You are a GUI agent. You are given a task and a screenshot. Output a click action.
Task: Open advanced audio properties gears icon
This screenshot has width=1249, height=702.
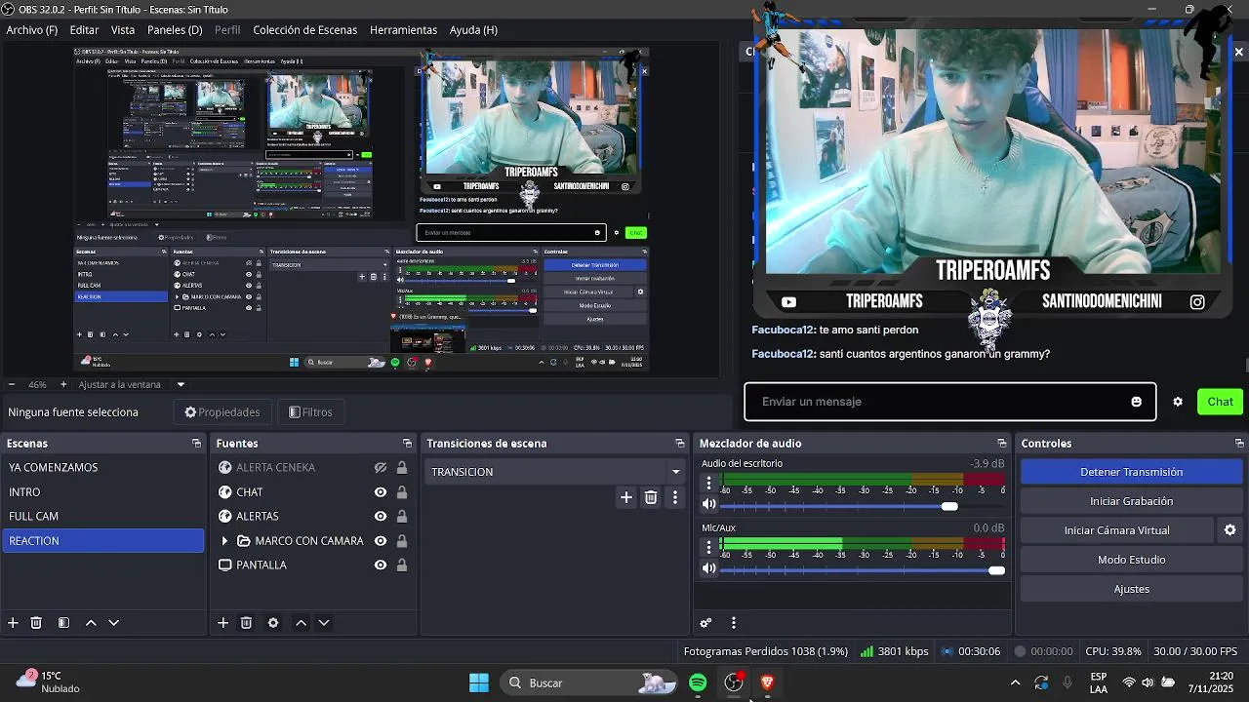706,623
